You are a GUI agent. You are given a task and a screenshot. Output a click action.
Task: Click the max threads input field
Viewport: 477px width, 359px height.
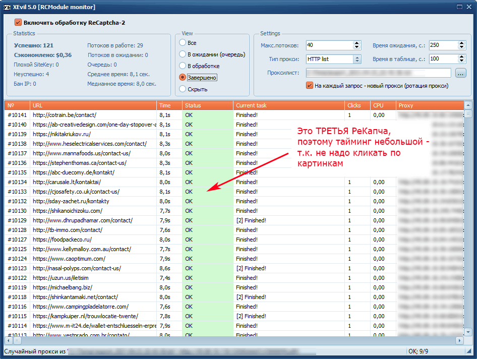coord(329,45)
